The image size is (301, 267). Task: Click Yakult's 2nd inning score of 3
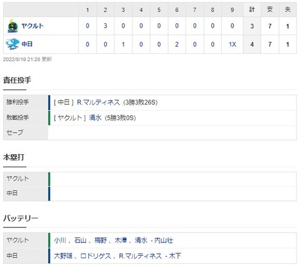pyautogui.click(x=105, y=26)
